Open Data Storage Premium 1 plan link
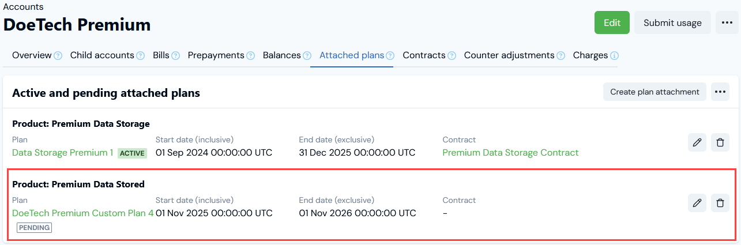The width and height of the screenshot is (741, 245). [63, 153]
